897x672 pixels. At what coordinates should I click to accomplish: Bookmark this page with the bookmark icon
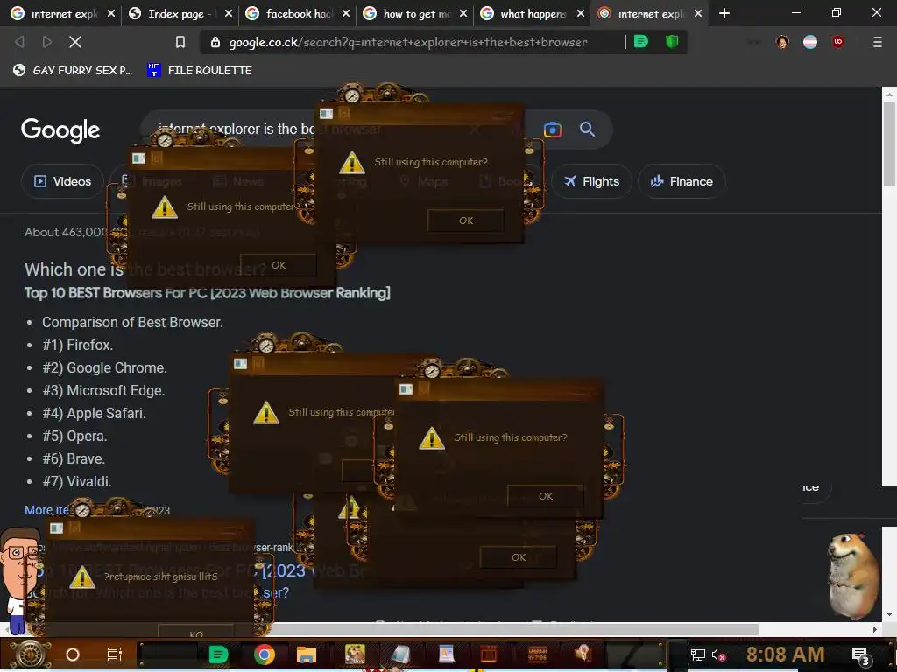(x=180, y=42)
